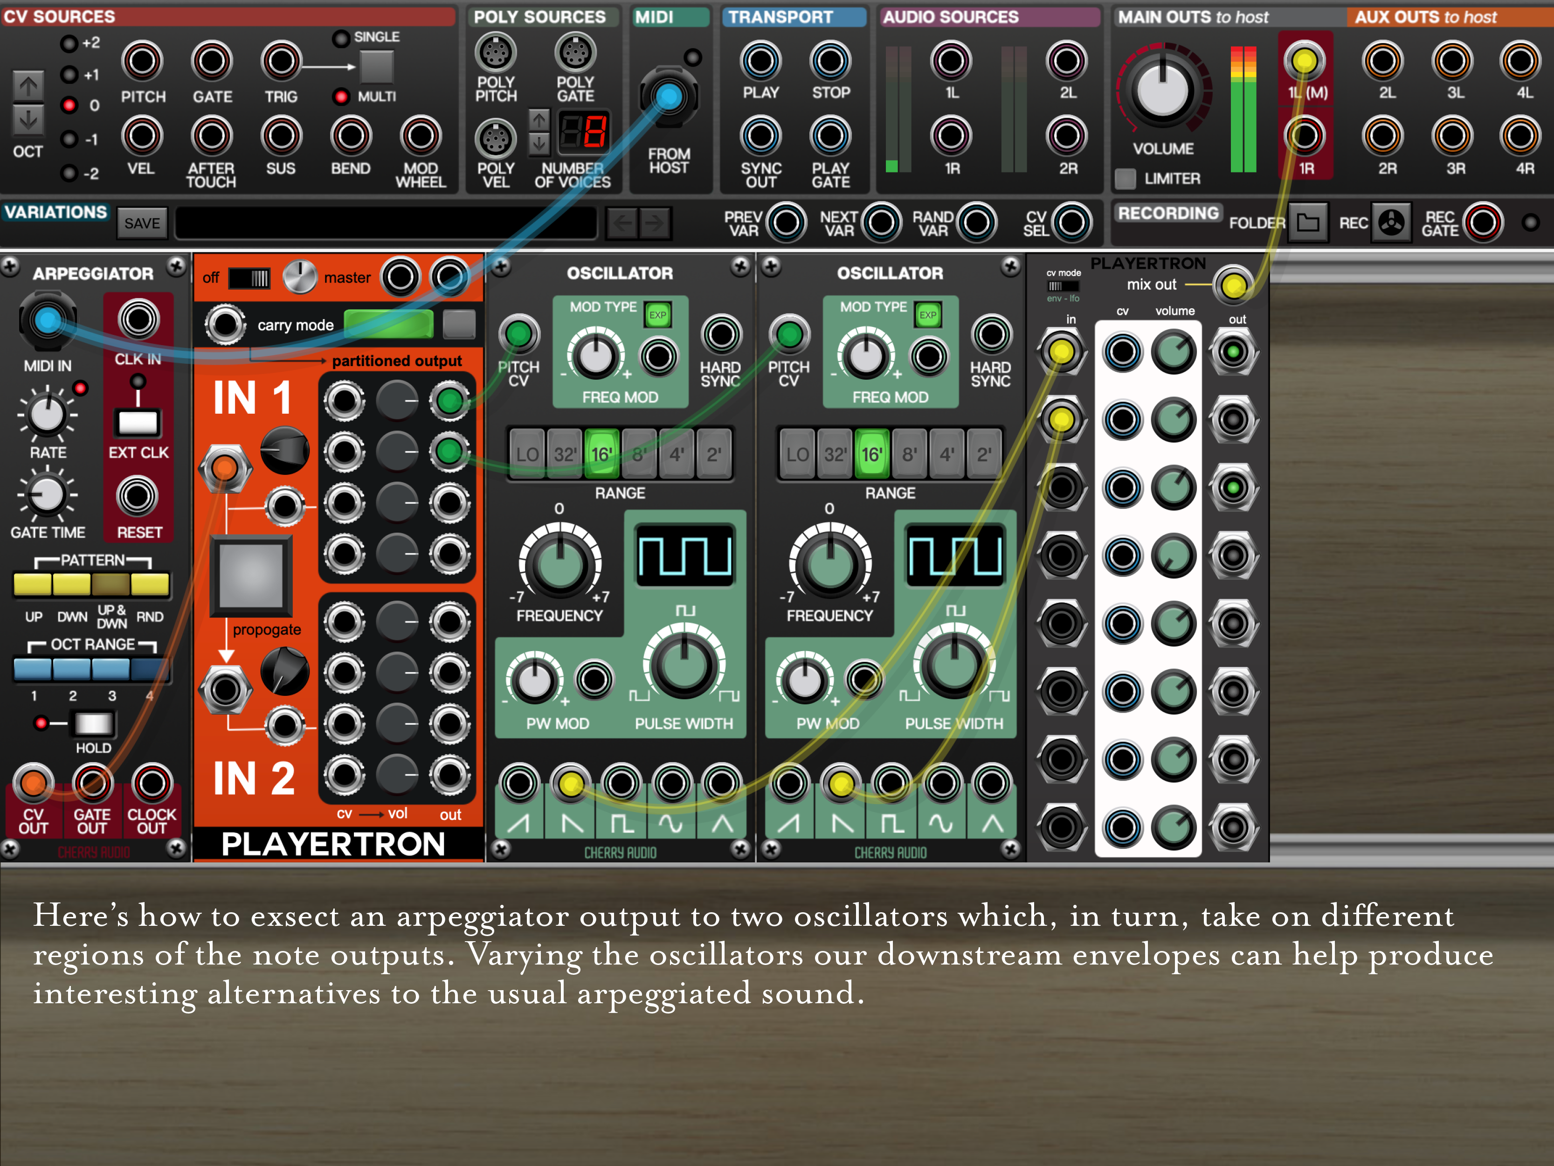1554x1166 pixels.
Task: Select the 32' range on the second oscillator
Action: coord(835,455)
